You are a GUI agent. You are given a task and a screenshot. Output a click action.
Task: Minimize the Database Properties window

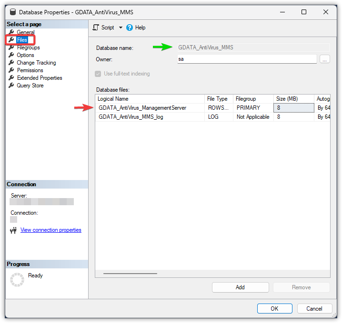point(282,12)
